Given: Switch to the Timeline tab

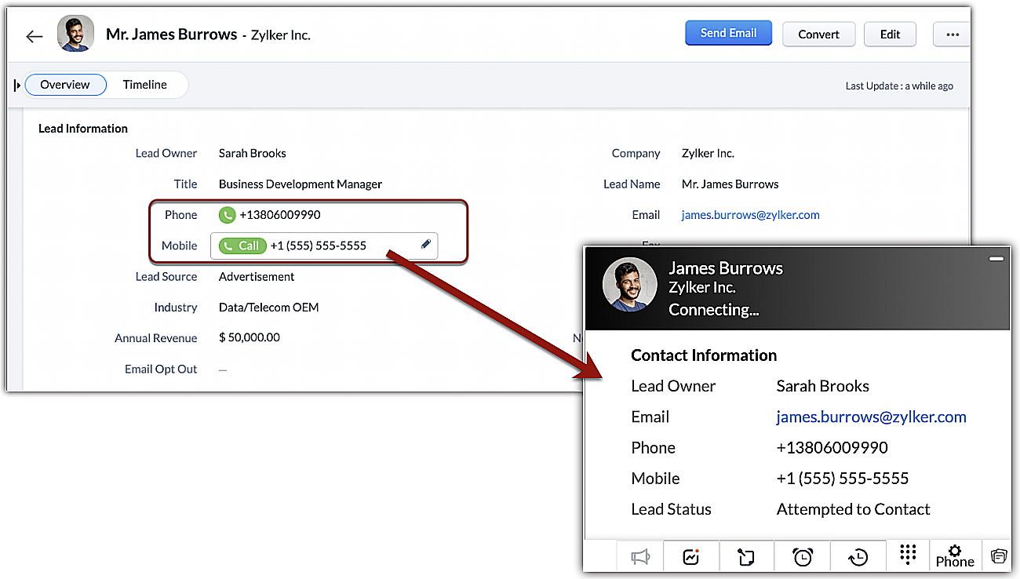Looking at the screenshot, I should pos(144,85).
